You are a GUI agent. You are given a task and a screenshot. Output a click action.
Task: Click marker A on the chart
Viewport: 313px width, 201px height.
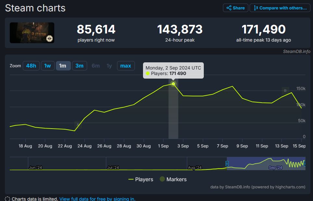tap(78, 125)
